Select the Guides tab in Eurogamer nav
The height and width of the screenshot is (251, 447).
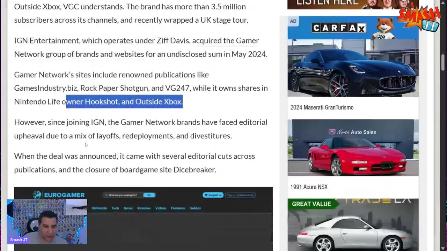tap(195, 208)
